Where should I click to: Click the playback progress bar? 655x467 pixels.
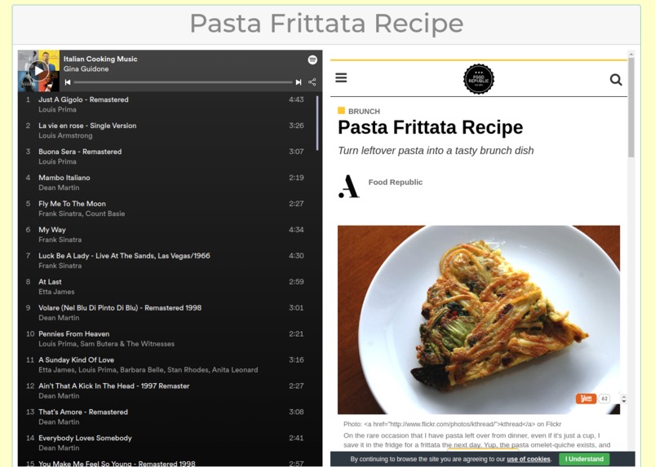coord(183,82)
